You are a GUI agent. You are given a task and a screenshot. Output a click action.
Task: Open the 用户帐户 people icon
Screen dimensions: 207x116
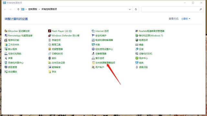tap(93, 67)
